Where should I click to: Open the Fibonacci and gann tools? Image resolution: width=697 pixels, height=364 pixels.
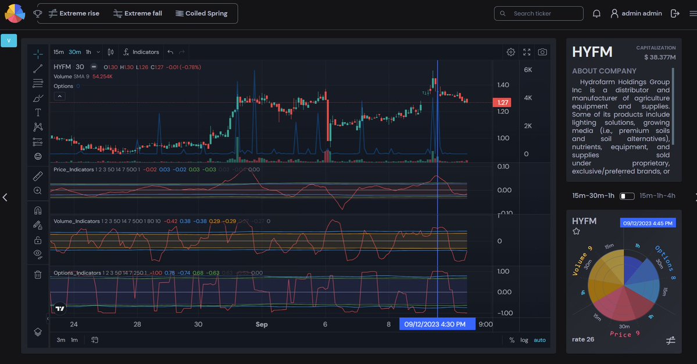[x=38, y=83]
